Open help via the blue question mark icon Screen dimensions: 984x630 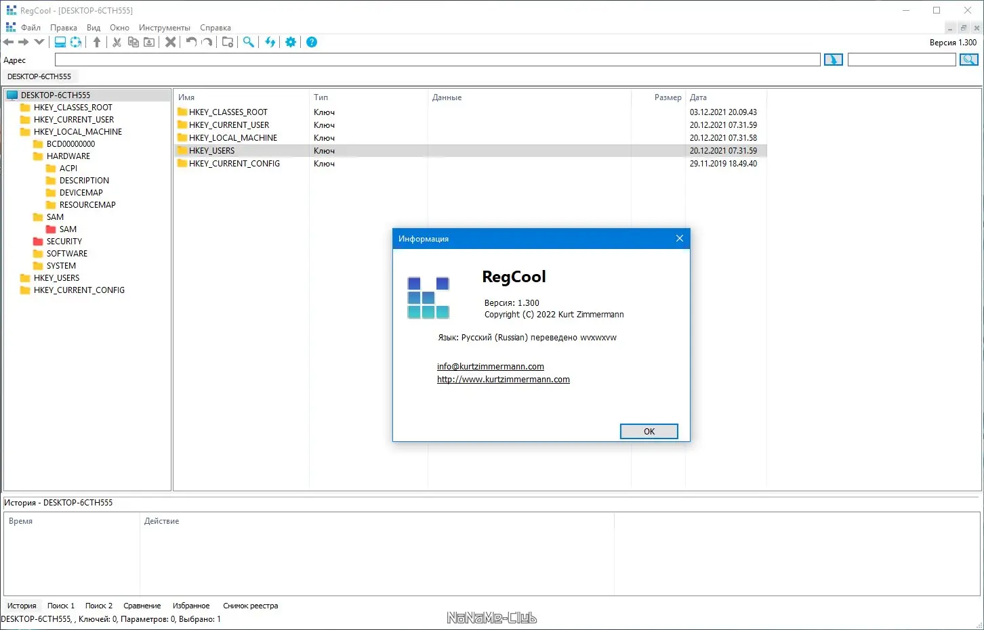(x=312, y=42)
